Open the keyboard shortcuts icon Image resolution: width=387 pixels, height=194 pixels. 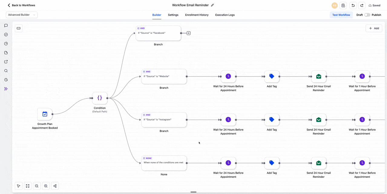pos(18,28)
